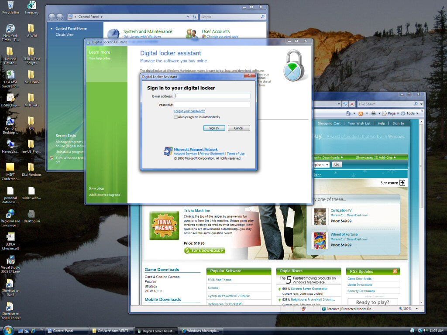Select Visual Studio 2005 SP1.exe icon
The width and height of the screenshot is (447, 335).
(10, 264)
